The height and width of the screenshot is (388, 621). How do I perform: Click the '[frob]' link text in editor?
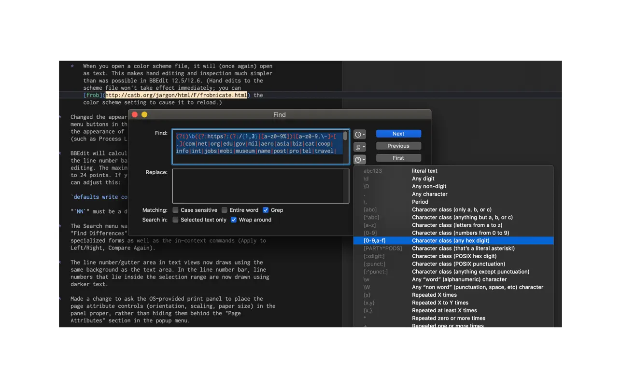coord(92,95)
